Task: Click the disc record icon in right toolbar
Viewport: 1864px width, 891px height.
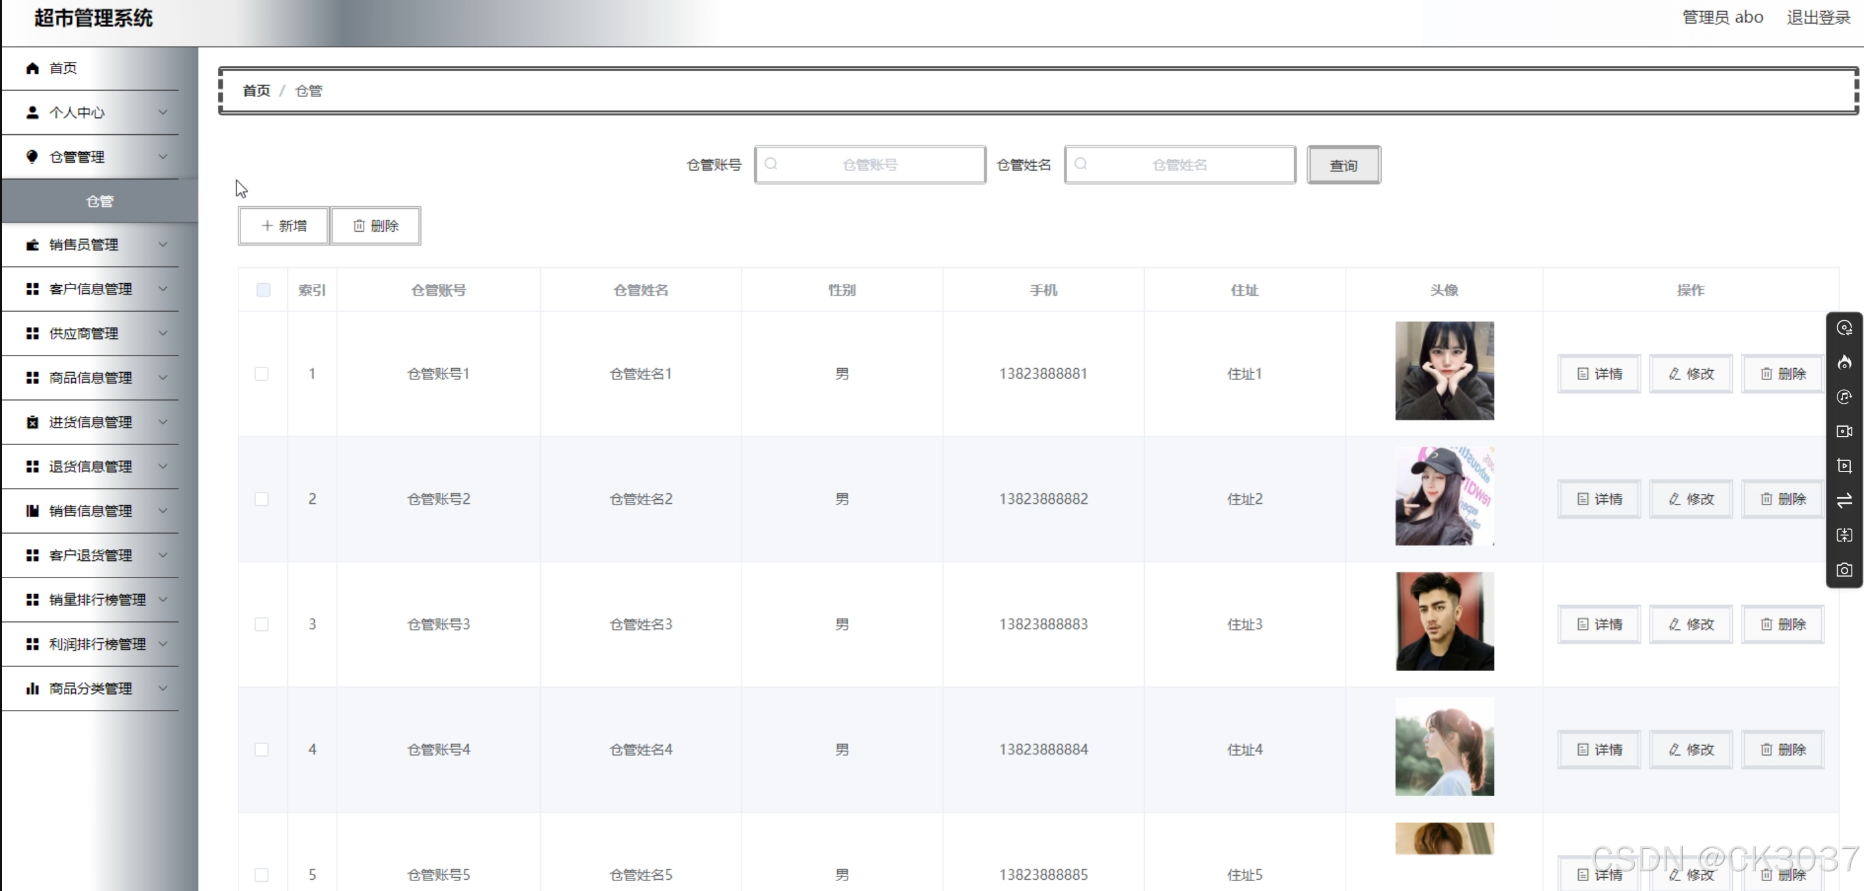Action: [1844, 327]
